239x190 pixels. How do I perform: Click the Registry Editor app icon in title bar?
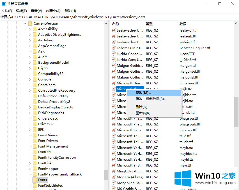(4, 4)
